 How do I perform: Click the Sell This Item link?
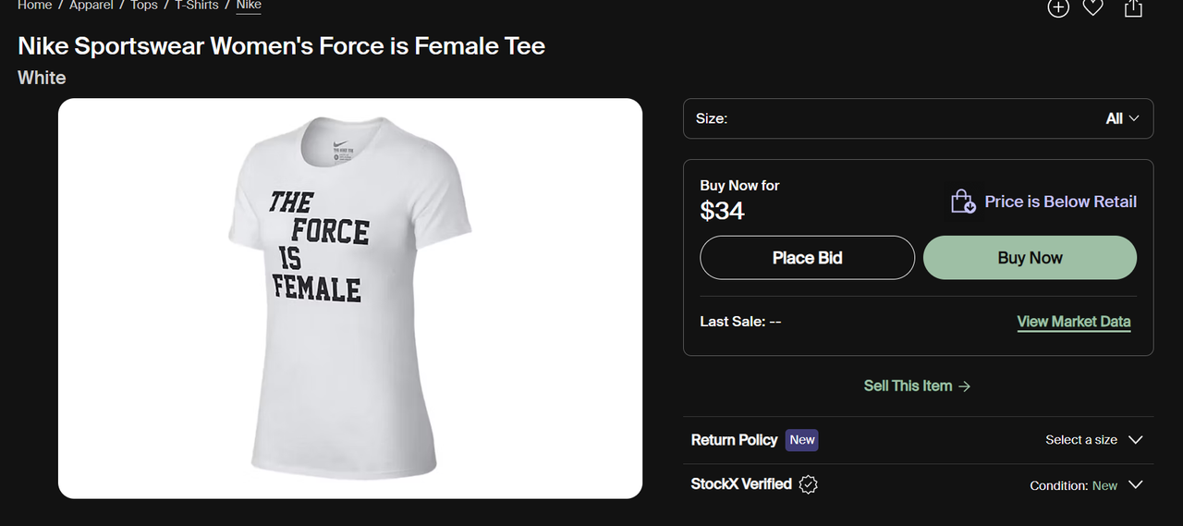pyautogui.click(x=907, y=386)
